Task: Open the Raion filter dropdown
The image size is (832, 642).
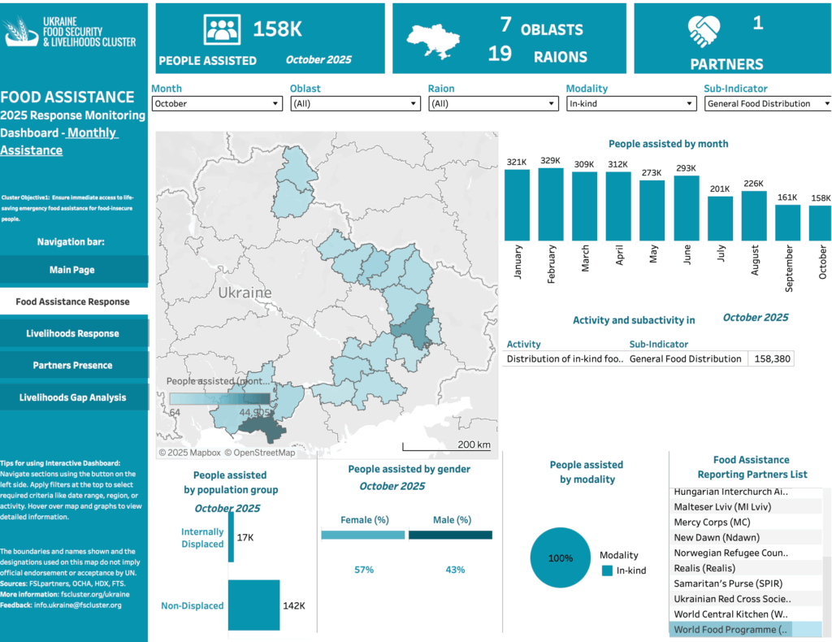Action: click(493, 104)
